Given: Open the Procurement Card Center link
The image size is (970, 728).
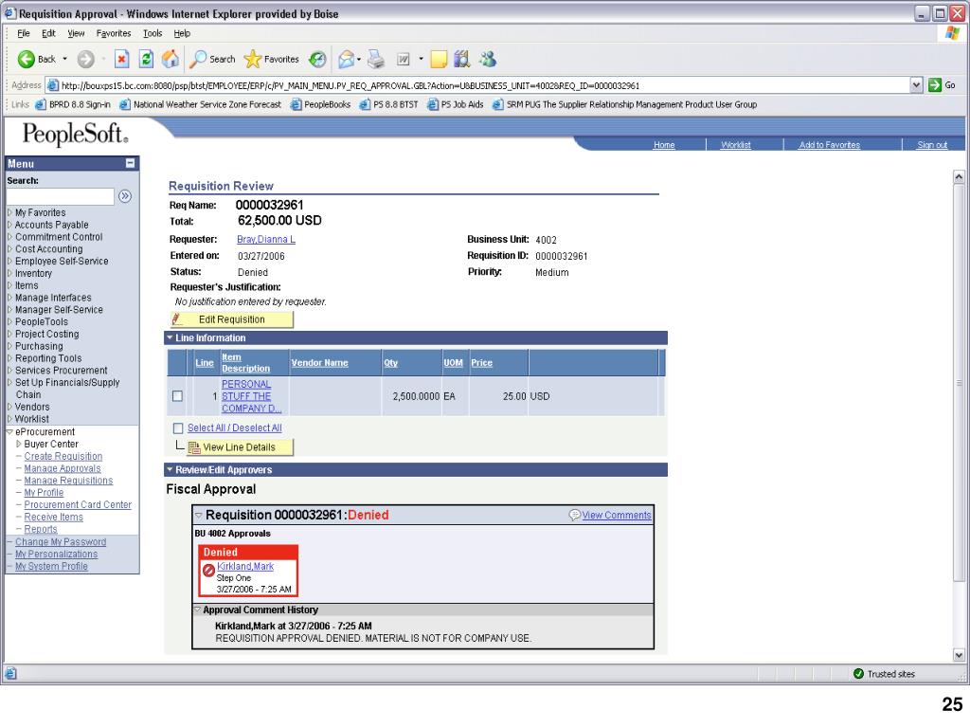Looking at the screenshot, I should pyautogui.click(x=78, y=504).
